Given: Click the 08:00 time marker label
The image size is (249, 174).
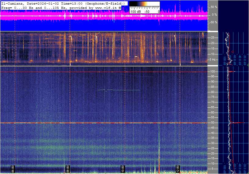Looking at the screenshot, I should coord(68,168).
